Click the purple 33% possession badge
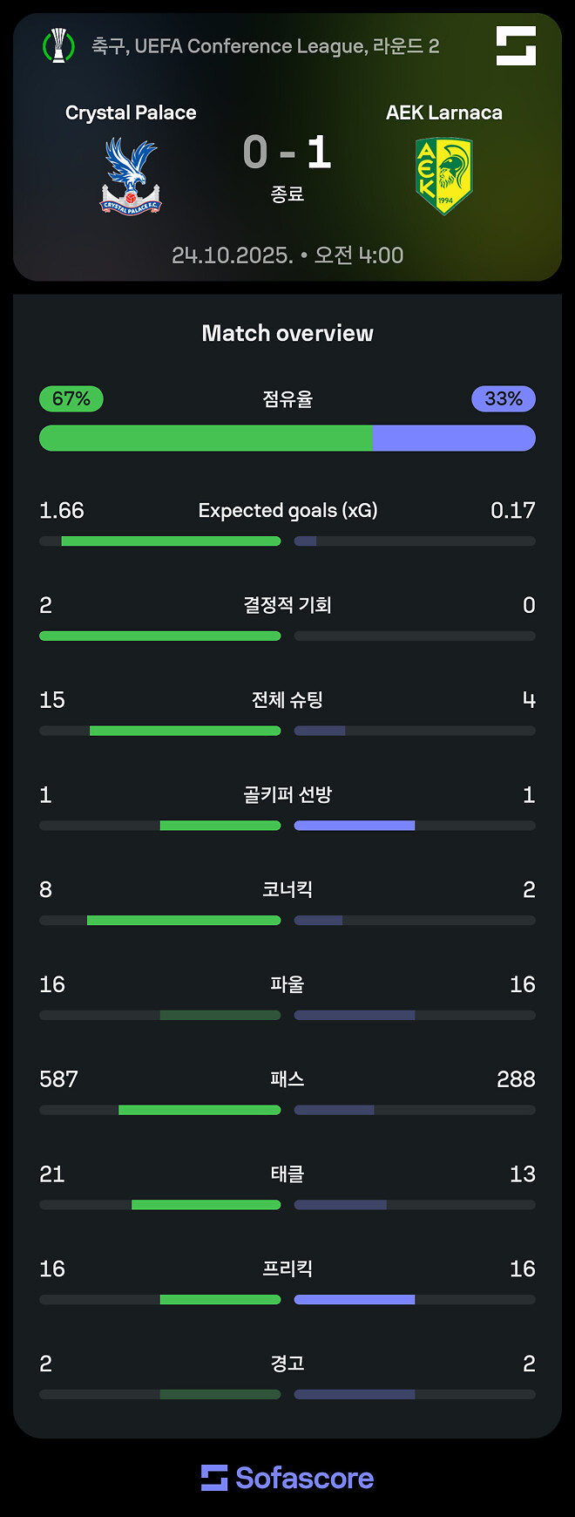 click(x=504, y=398)
